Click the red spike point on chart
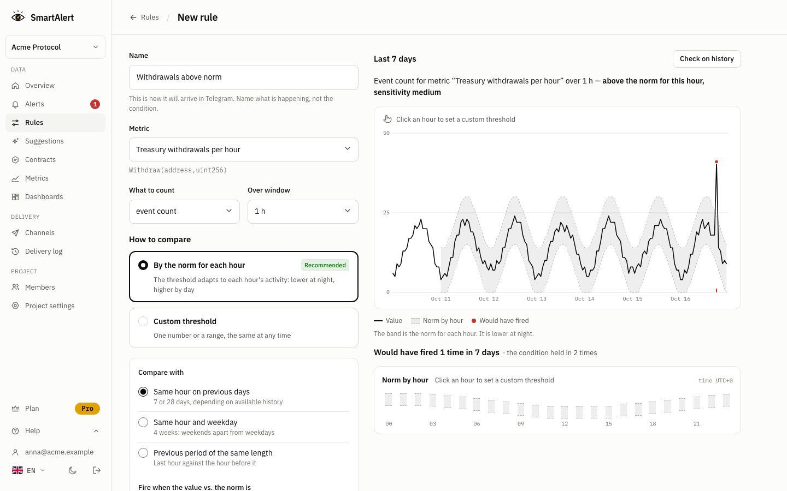 click(x=716, y=162)
